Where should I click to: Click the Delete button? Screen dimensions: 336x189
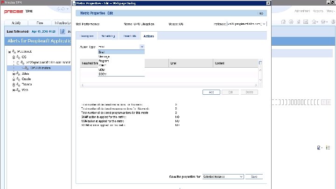pos(249,92)
